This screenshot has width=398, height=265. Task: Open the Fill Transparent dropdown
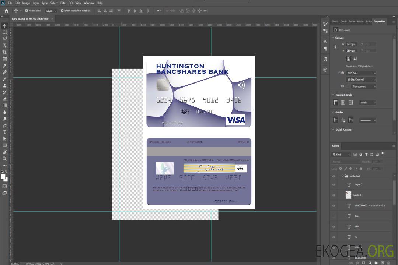coord(363,86)
